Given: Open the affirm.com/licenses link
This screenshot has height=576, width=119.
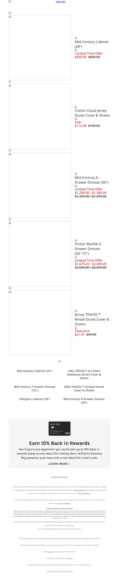Looking at the screenshot, I should [84, 493].
